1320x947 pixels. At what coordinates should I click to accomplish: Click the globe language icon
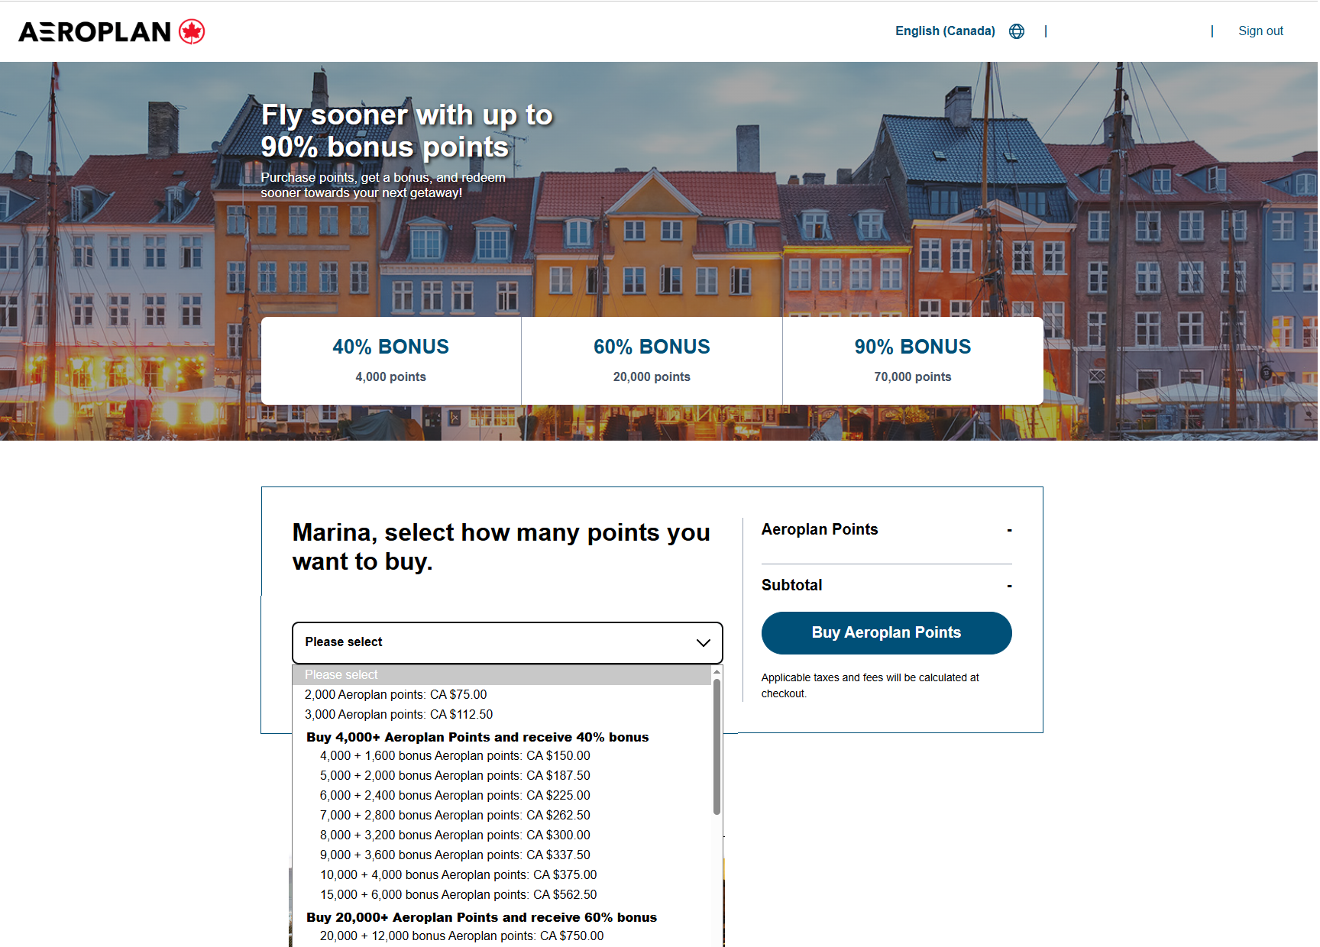[1016, 31]
